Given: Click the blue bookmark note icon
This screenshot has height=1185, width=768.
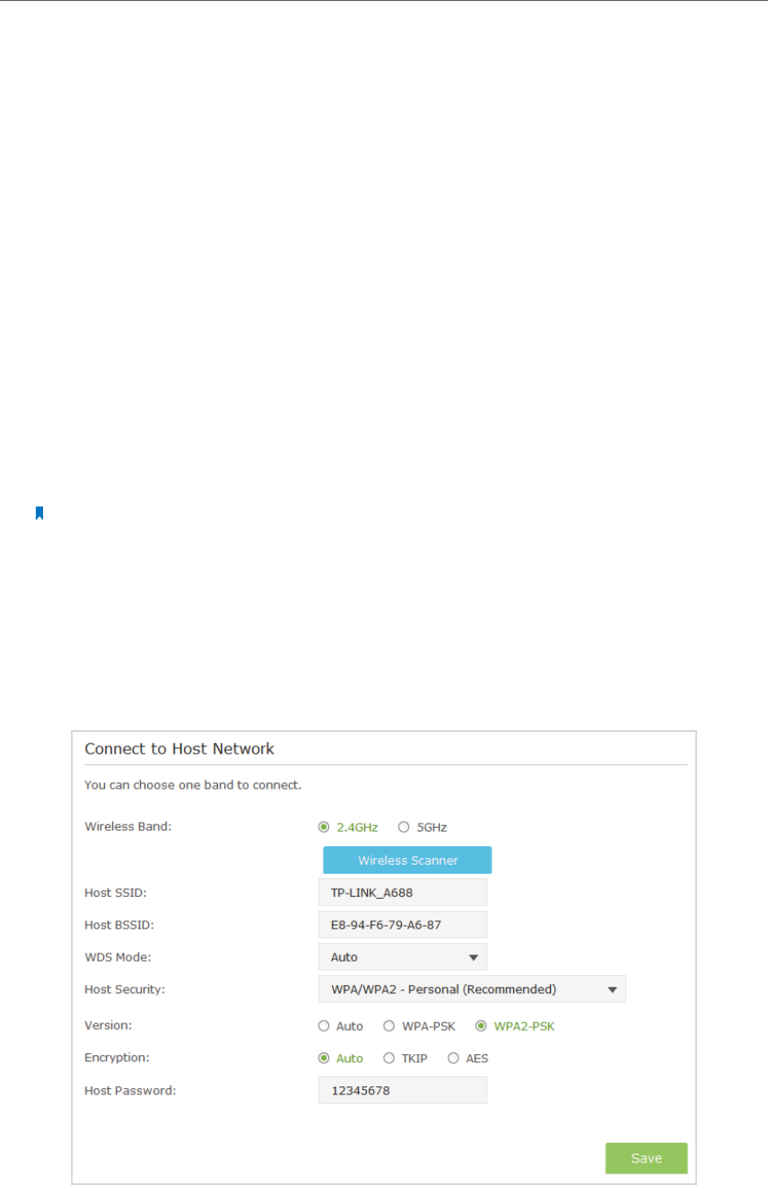Looking at the screenshot, I should (39, 514).
